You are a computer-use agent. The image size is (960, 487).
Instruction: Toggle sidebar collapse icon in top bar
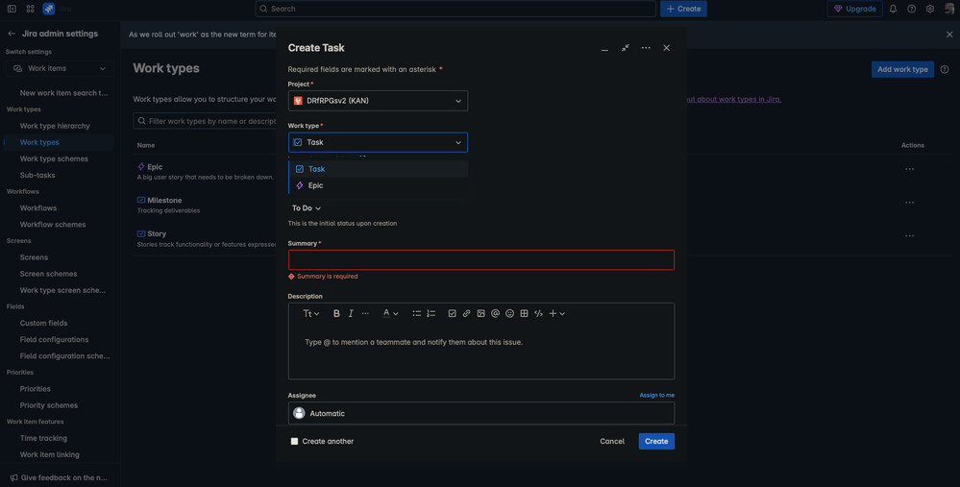pos(12,9)
